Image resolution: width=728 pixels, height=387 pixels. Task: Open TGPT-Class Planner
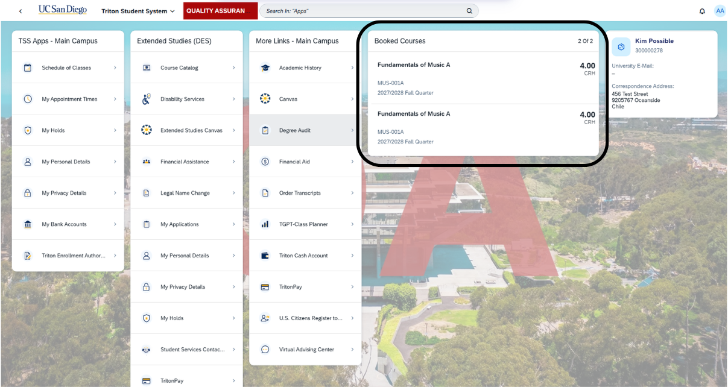305,224
